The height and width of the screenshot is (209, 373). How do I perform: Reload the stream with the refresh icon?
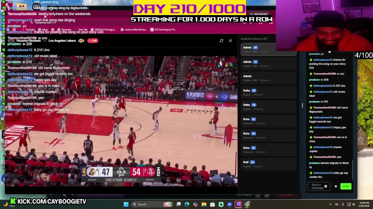pos(221,41)
